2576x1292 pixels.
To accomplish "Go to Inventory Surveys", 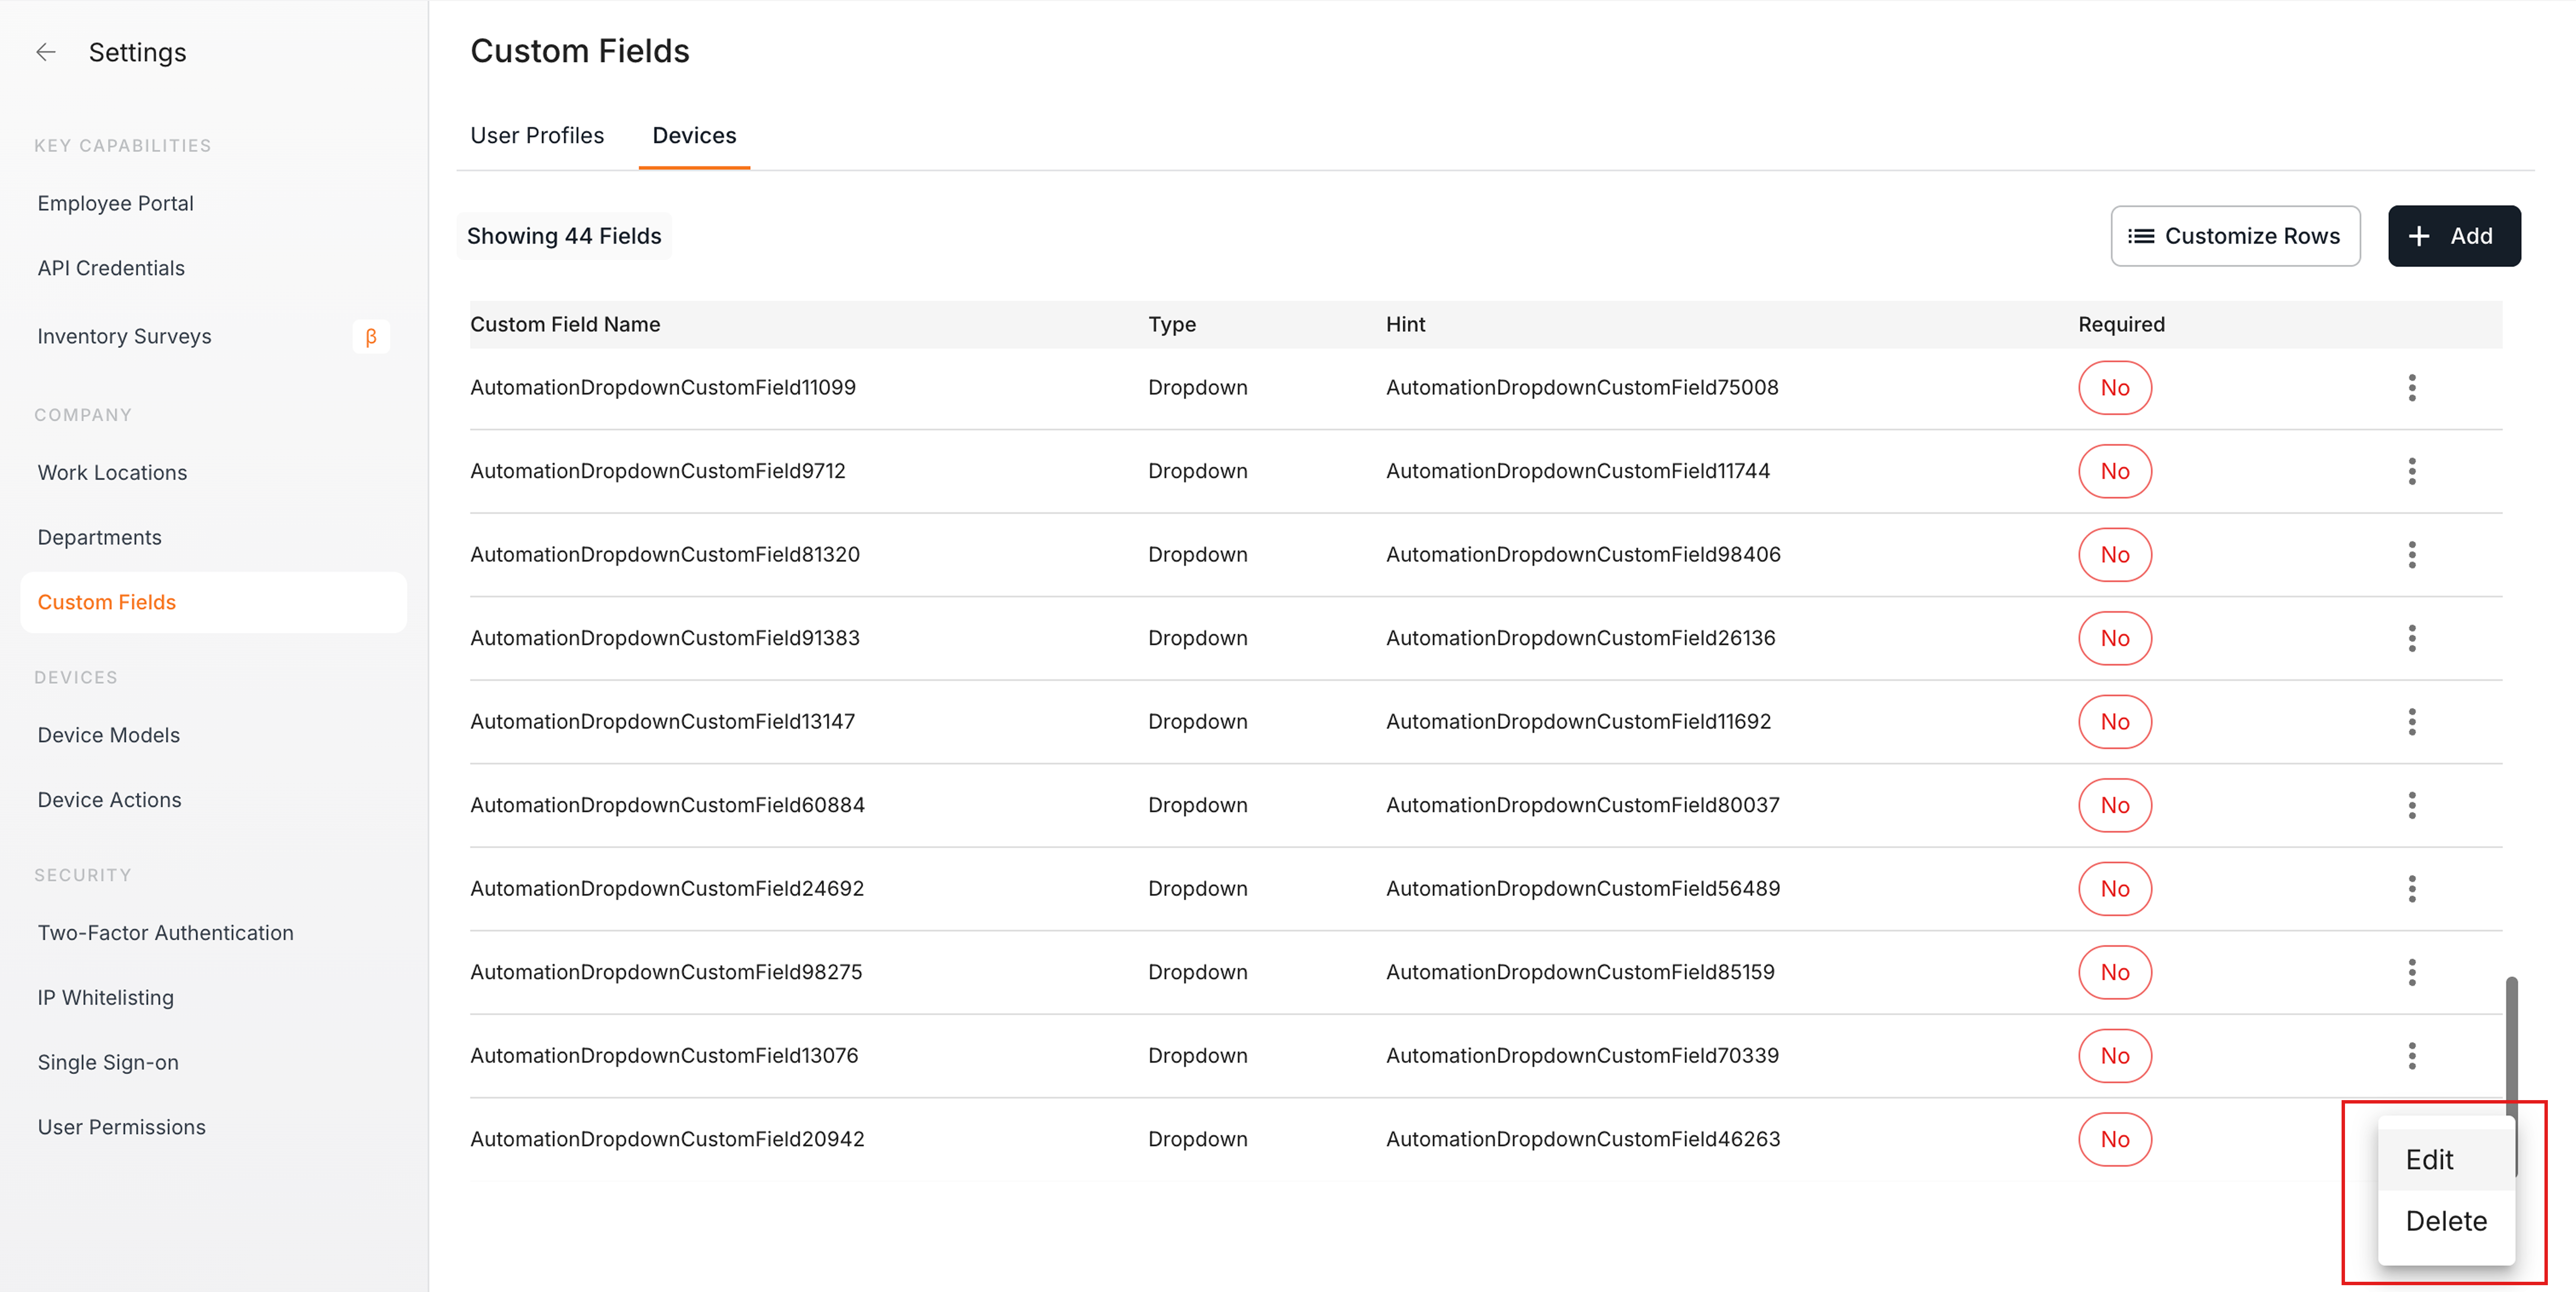I will point(124,336).
